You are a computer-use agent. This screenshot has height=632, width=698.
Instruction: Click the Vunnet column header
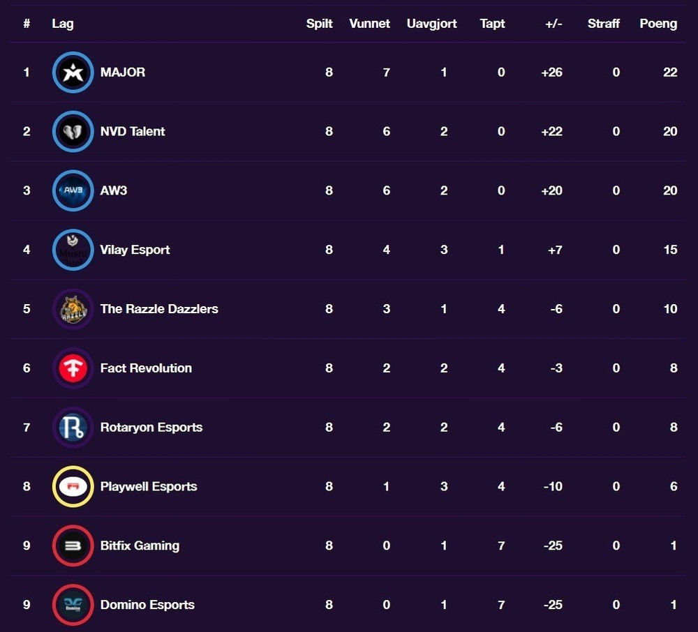coord(369,24)
